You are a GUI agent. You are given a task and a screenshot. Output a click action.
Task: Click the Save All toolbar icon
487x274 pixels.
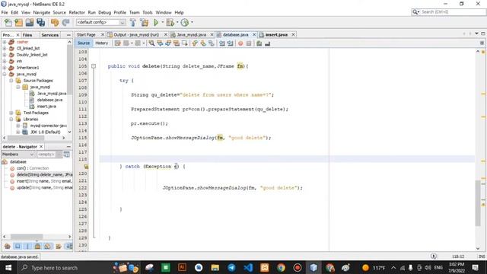pos(40,22)
